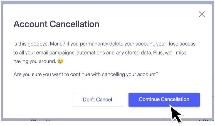Click the crying face emoji
The image size is (215, 126).
coord(60,61)
